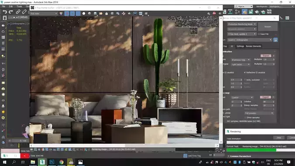Open the Custom preset dropdown in irradiance map
The image size is (295, 166).
242,97
